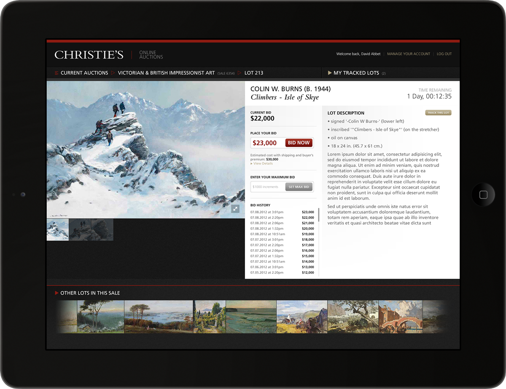
Task: Select bid history row 07.08.2012 at 3:01pm
Action: (x=282, y=212)
